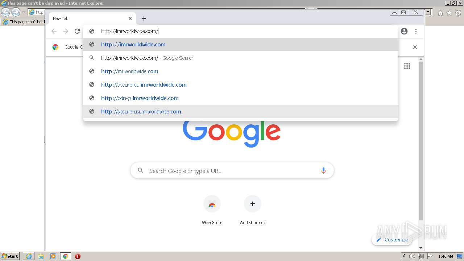
Task: Show hidden system tray icons
Action: click(404, 256)
